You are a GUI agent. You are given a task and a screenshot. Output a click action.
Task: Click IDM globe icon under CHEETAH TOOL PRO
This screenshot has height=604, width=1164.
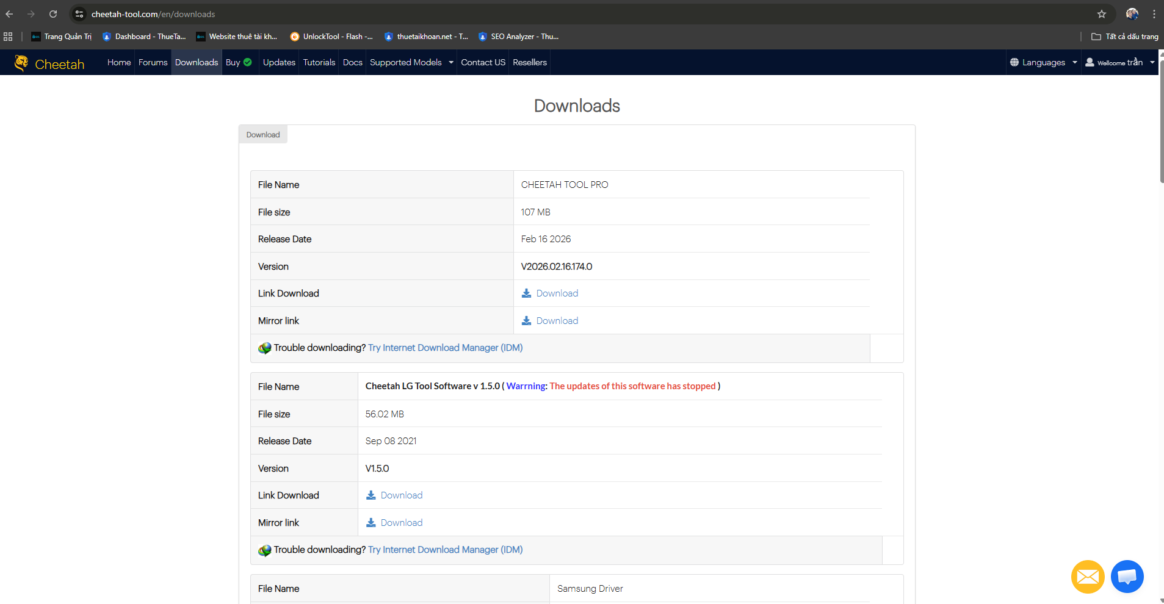[265, 348]
